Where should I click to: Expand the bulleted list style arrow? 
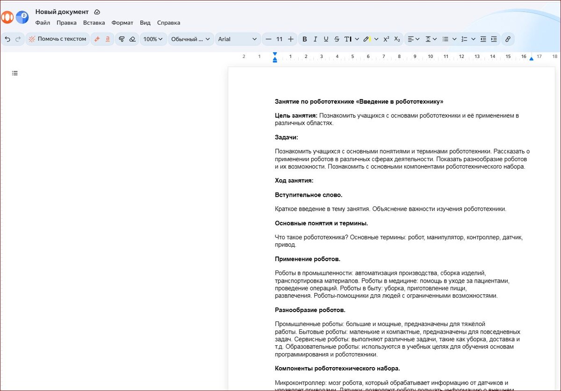(454, 39)
